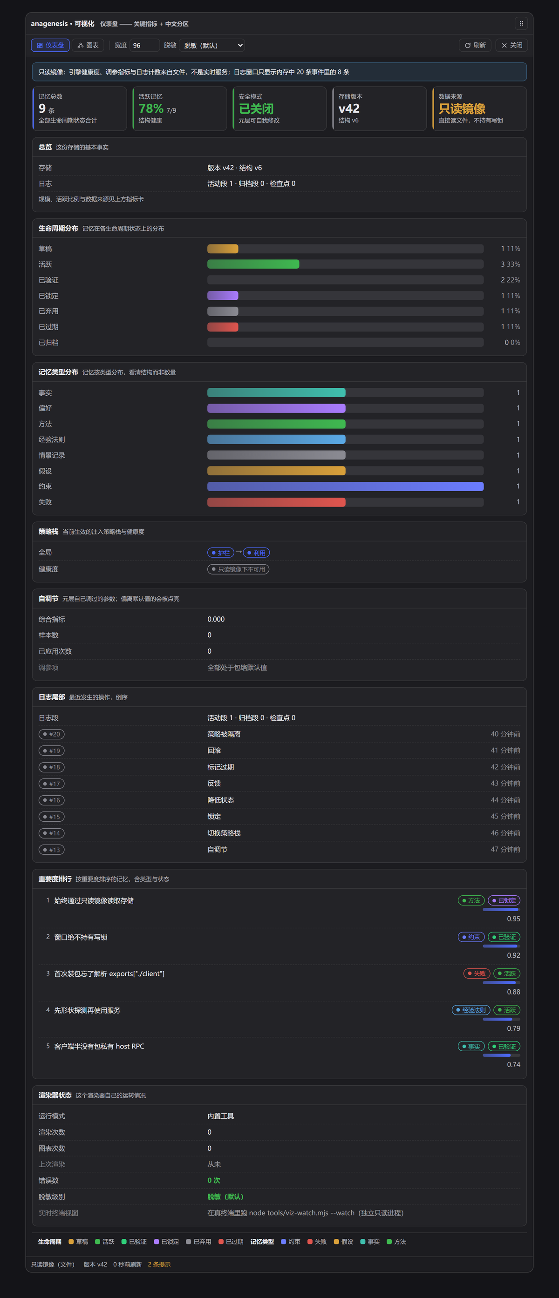
Task: Click the 关闭 button
Action: pyautogui.click(x=511, y=45)
